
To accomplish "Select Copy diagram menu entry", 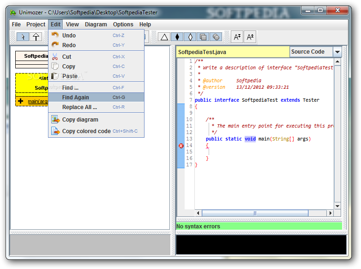I will click(x=96, y=119).
